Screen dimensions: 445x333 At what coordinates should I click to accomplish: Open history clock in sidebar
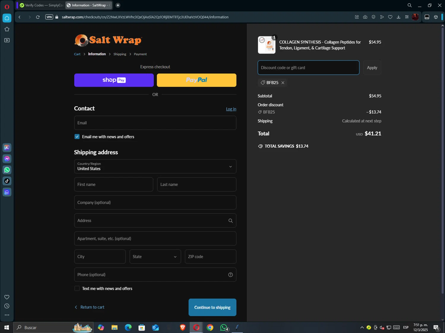[7, 306]
